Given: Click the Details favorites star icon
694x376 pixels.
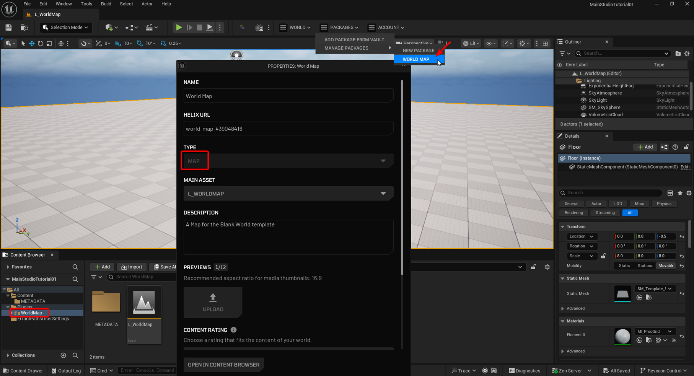Looking at the screenshot, I should (680, 193).
